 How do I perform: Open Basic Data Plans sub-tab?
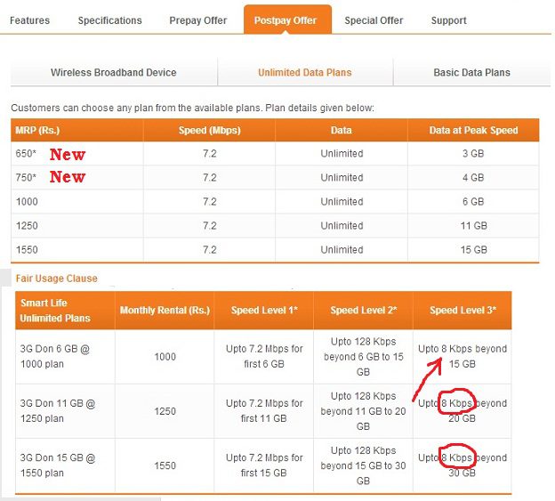[471, 72]
